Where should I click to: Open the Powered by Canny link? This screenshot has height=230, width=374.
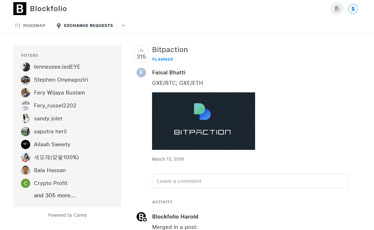pos(67,215)
